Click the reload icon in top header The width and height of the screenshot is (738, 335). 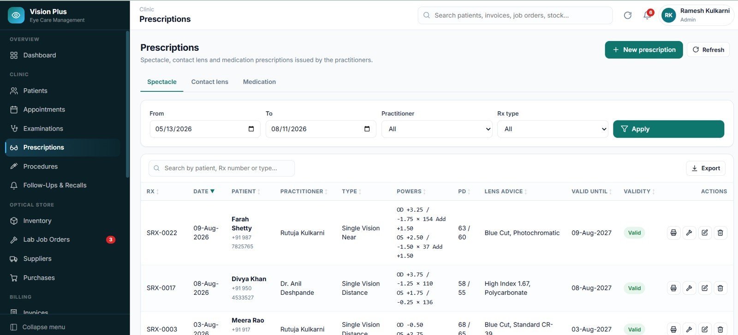coord(628,15)
